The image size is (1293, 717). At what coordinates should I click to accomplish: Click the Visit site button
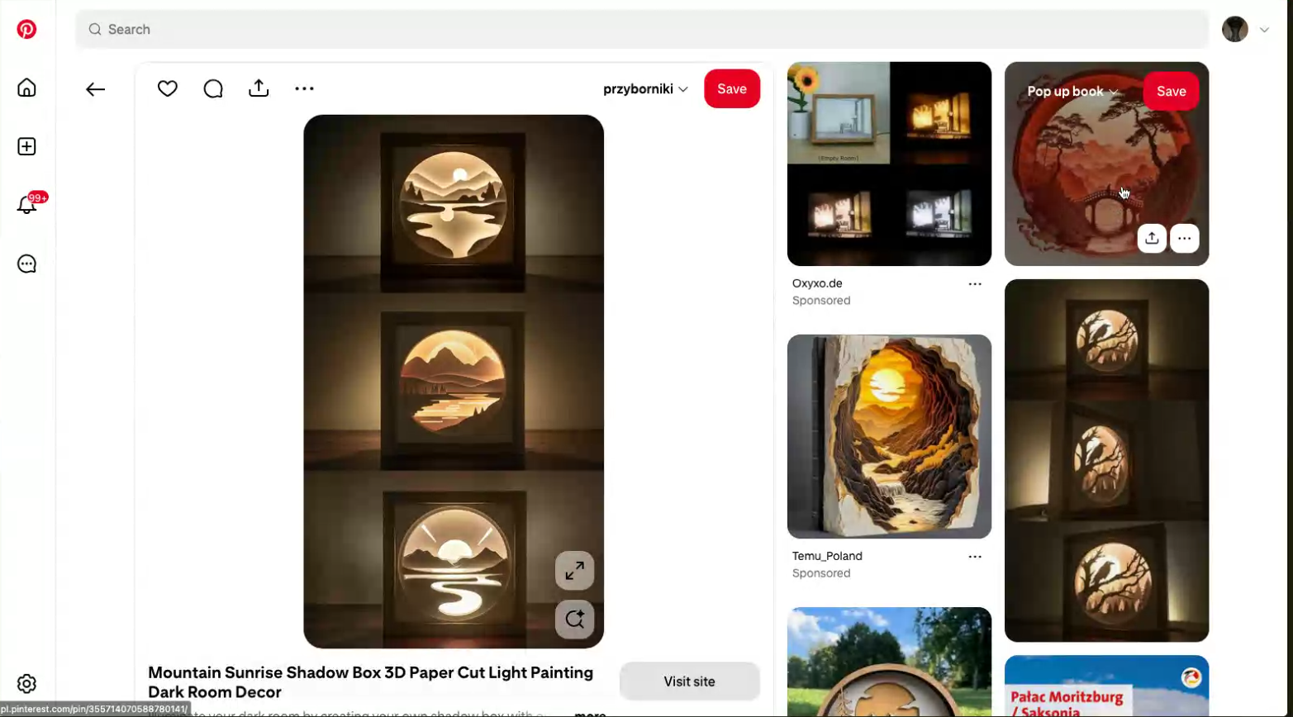click(x=689, y=681)
